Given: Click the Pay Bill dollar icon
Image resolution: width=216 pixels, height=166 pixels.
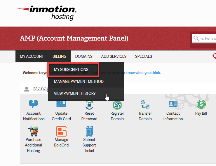Looking at the screenshot, I should click(201, 104).
